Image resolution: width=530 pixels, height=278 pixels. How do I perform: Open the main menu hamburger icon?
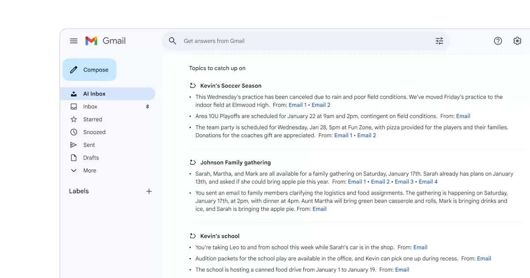pos(74,41)
